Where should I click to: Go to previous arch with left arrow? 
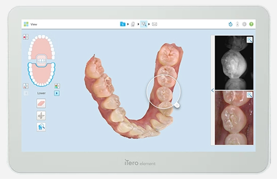click(x=26, y=93)
